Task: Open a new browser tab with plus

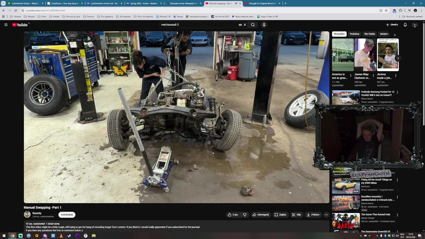Action: click(x=285, y=3)
